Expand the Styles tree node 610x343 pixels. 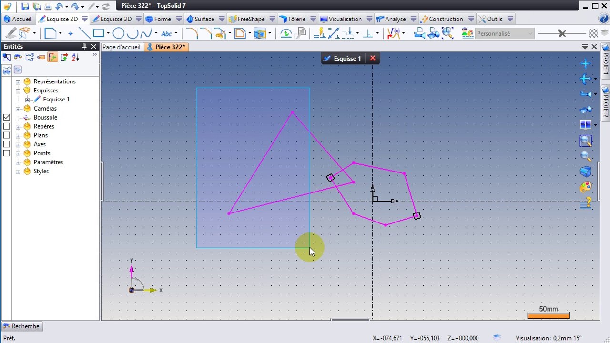(x=18, y=171)
